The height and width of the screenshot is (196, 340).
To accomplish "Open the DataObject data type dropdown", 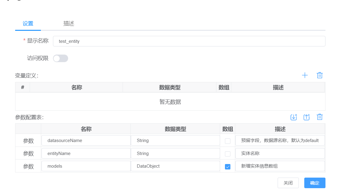I will 175,166.
